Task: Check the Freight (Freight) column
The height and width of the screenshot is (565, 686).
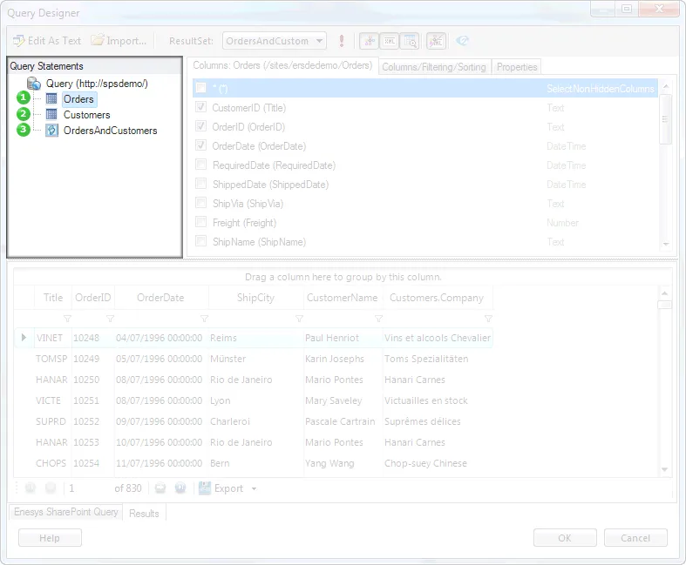Action: (x=201, y=223)
